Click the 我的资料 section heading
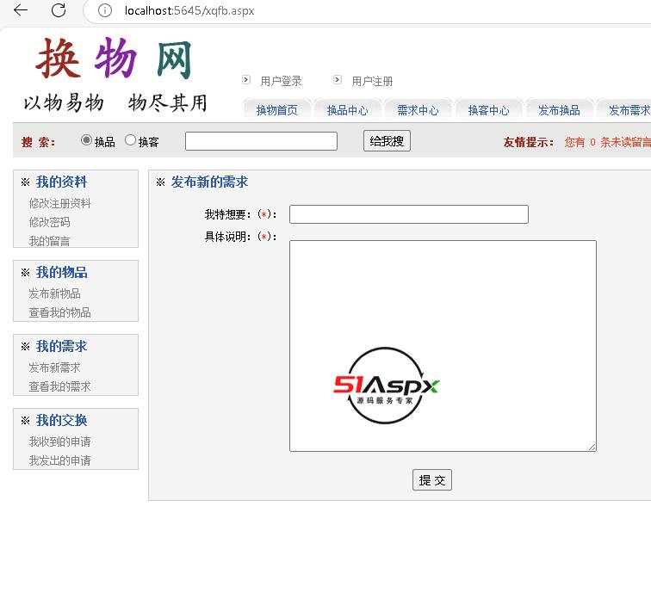Viewport: 651px width, 599px height. (x=61, y=182)
